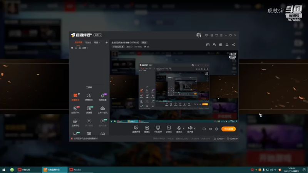Screen dimensions: 308x173
Task: Switch to Naraka window in taskbar
Action: [80, 170]
